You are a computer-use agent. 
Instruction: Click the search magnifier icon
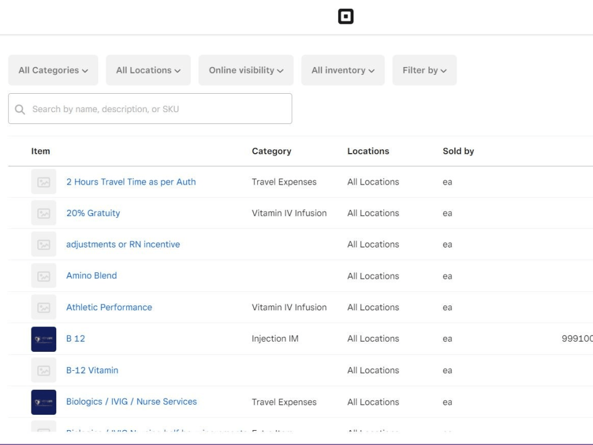click(20, 109)
